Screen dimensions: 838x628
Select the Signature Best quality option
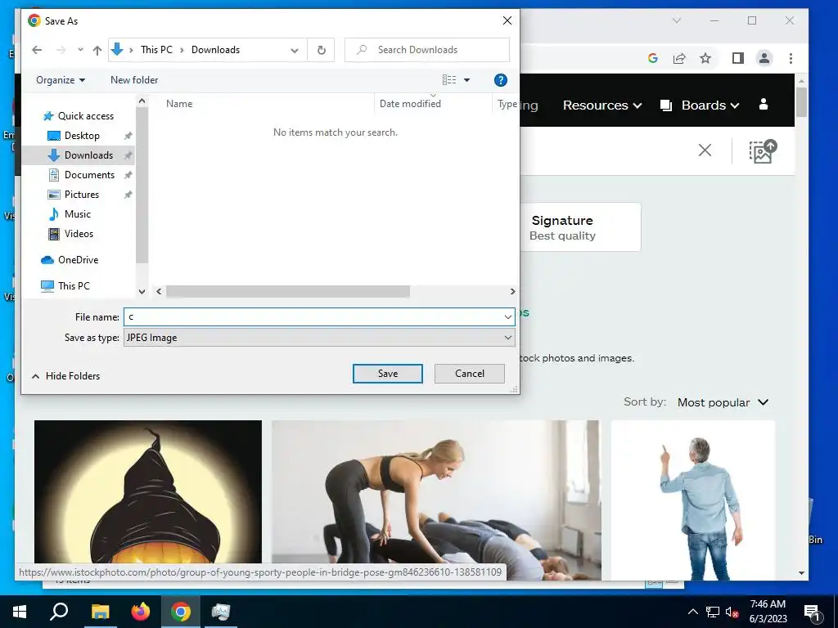pyautogui.click(x=580, y=227)
